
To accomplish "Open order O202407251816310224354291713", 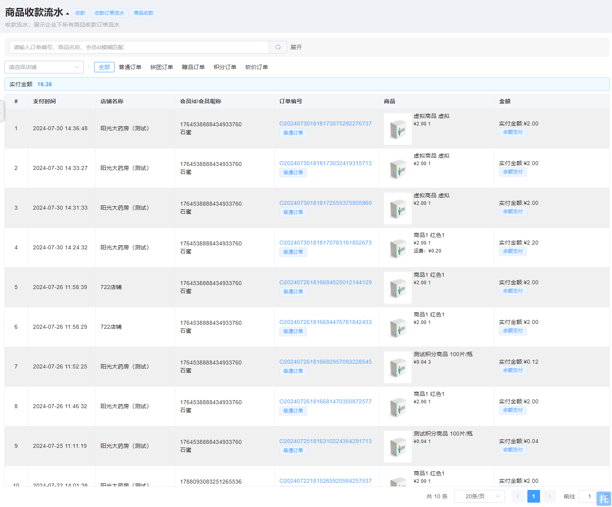I will (325, 441).
